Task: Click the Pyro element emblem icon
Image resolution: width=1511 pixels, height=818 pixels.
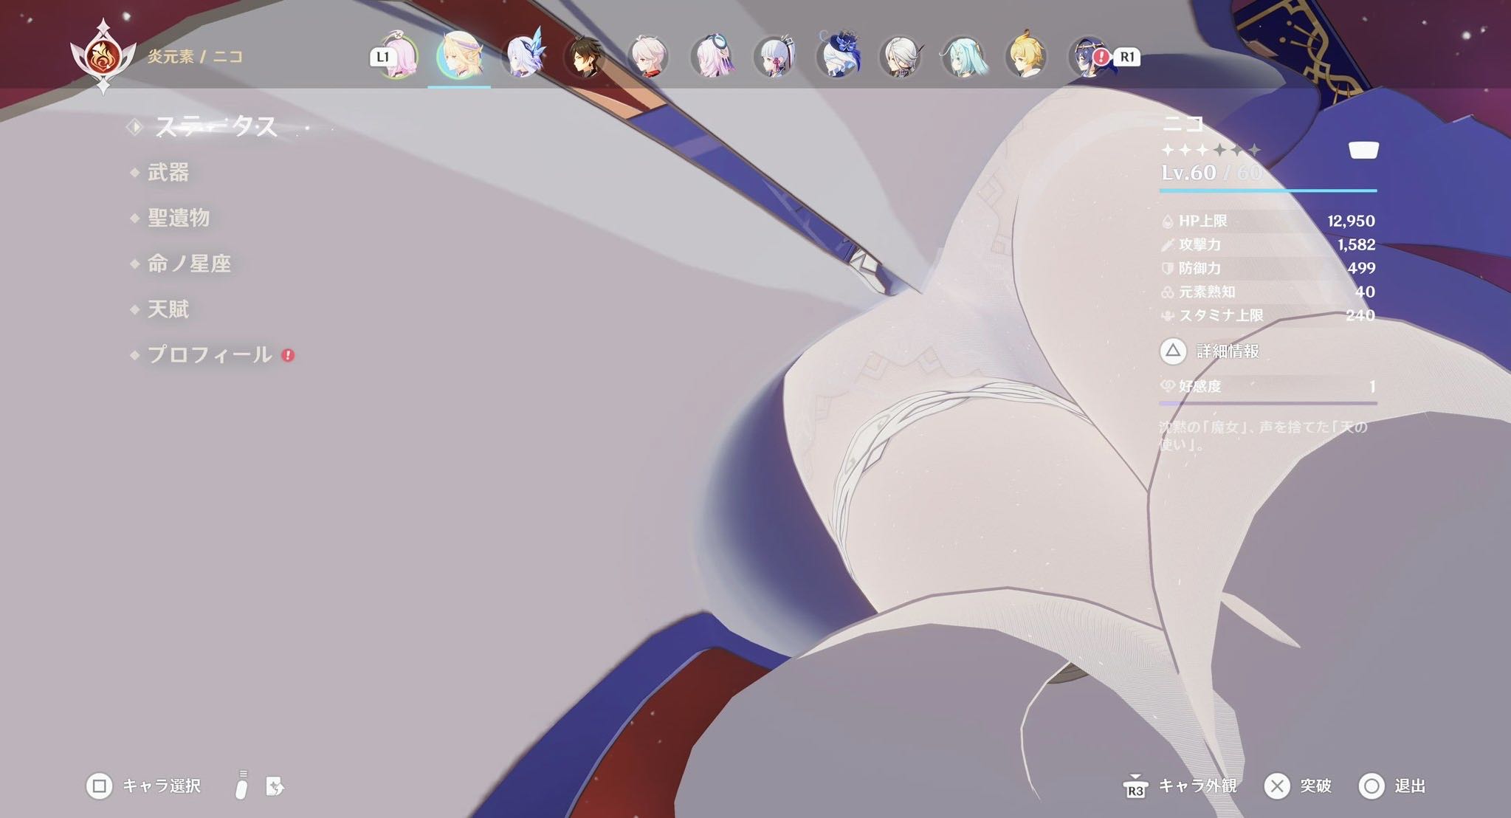Action: pyautogui.click(x=103, y=56)
